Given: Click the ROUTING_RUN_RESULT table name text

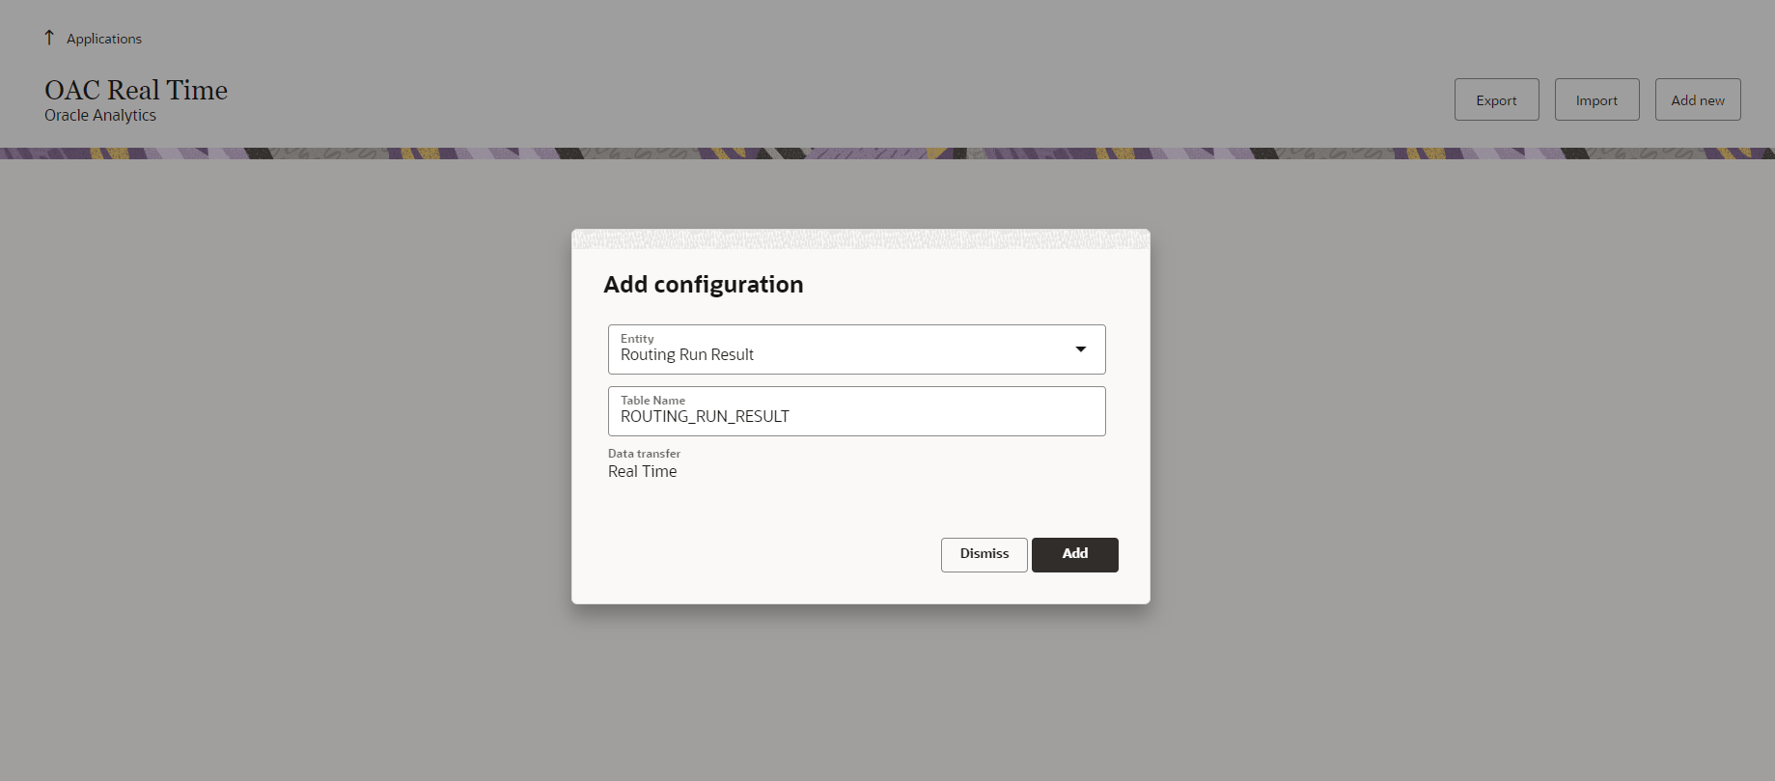Looking at the screenshot, I should click(x=705, y=417).
